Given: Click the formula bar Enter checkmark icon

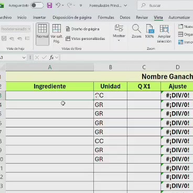Looking at the screenshot, I should tap(44, 57).
